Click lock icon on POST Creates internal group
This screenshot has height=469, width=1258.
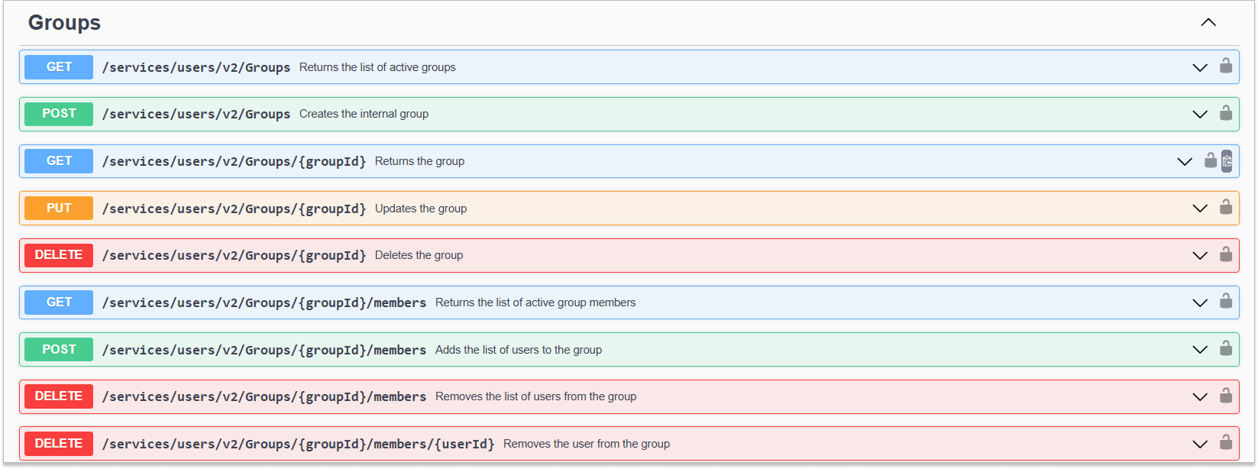(x=1225, y=114)
